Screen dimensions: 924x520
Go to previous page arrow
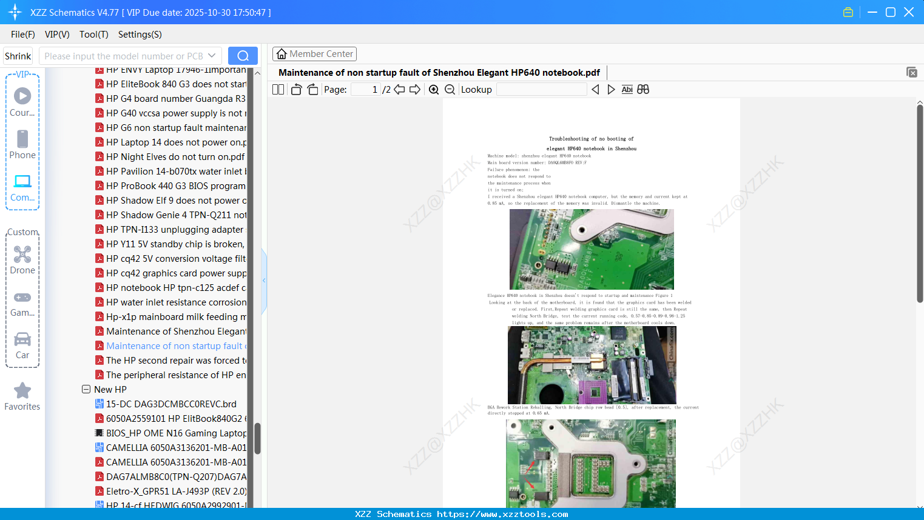pyautogui.click(x=399, y=90)
